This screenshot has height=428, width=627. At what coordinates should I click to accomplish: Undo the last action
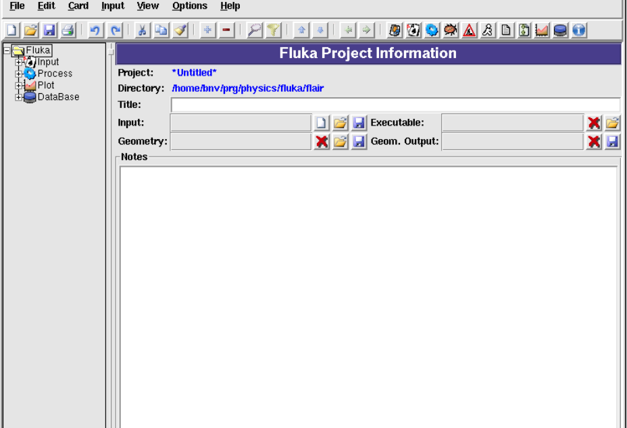pyautogui.click(x=95, y=30)
